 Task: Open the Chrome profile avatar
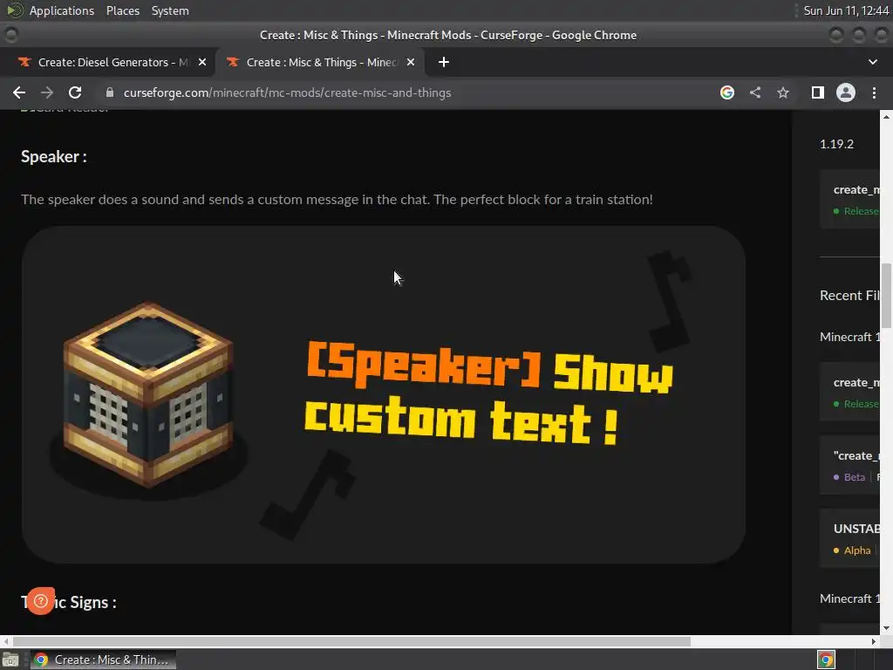[845, 92]
